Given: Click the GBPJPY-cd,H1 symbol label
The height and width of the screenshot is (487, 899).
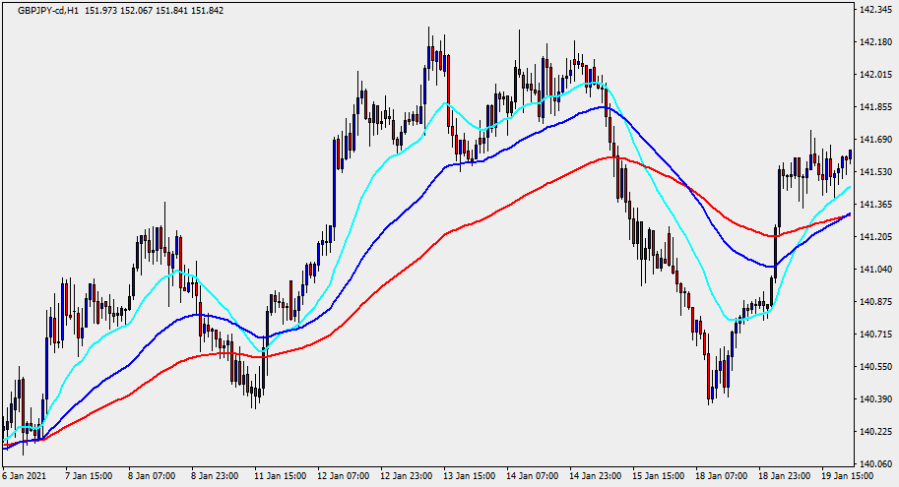Looking at the screenshot, I should [x=49, y=11].
